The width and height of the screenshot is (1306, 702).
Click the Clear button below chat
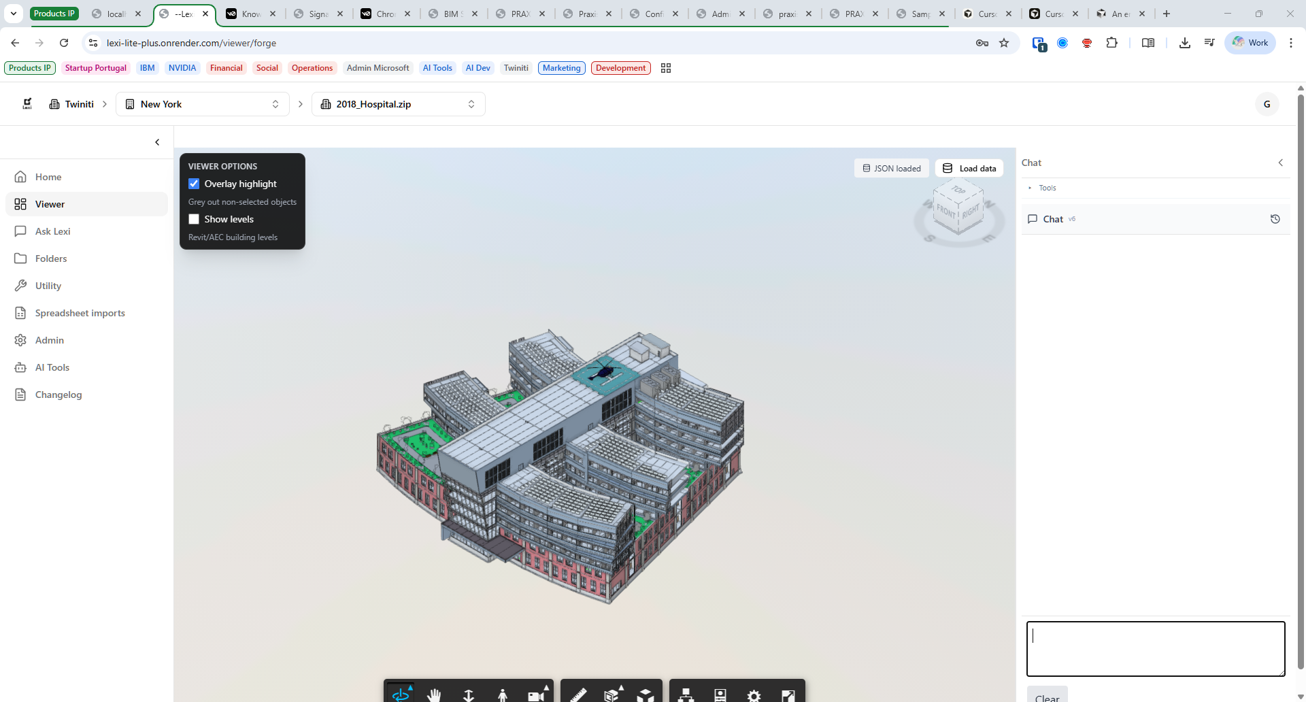pyautogui.click(x=1047, y=697)
